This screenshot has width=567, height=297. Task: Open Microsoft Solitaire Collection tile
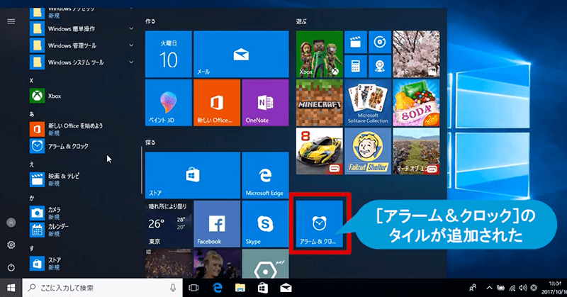tap(368, 103)
